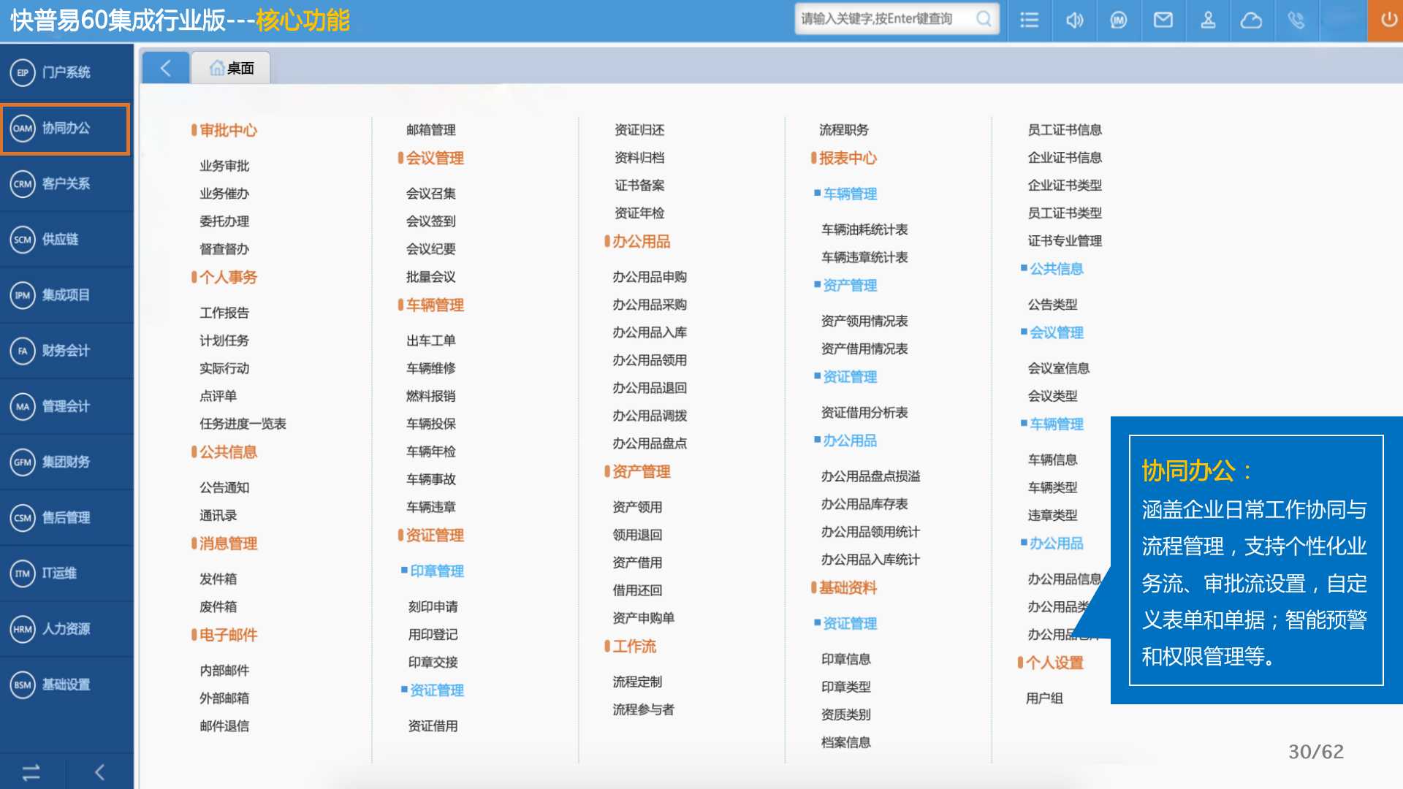This screenshot has height=789, width=1403.
Task: Select 人力资源 in the sidebar
Action: pyautogui.click(x=66, y=629)
